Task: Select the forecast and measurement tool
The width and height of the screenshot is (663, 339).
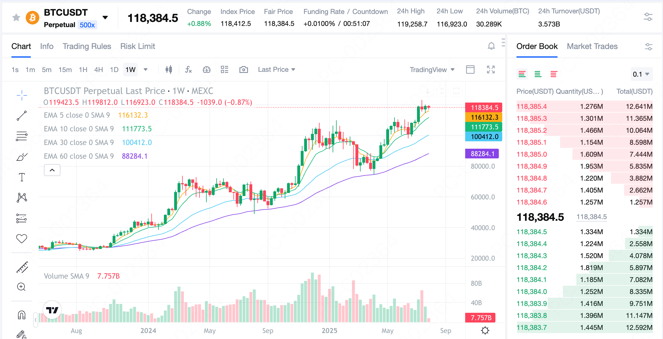Action: [22, 218]
